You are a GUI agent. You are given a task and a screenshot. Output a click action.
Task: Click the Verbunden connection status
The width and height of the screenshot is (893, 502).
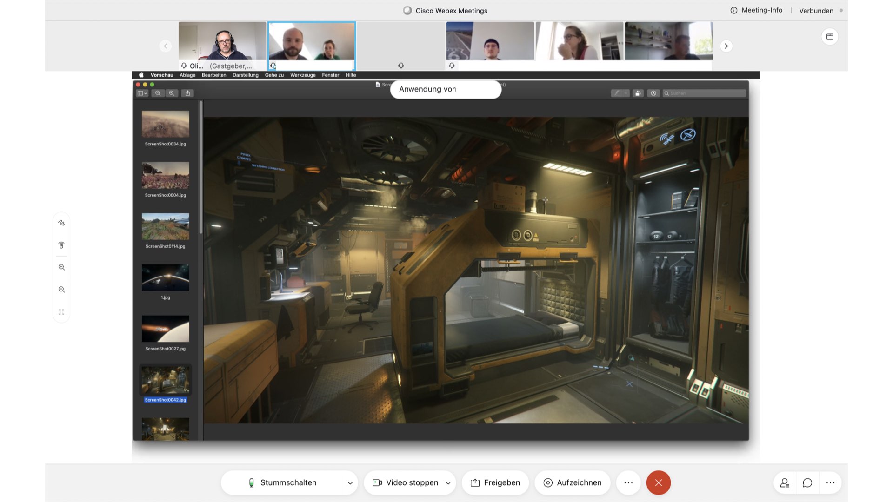(816, 11)
